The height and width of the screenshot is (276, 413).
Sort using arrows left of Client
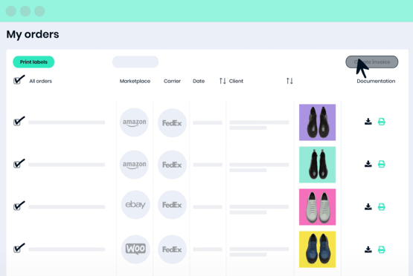pyautogui.click(x=222, y=81)
